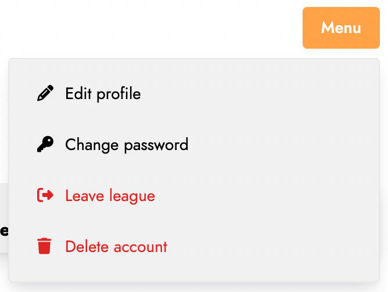Select the Edit profile menu entry
Image resolution: width=388 pixels, height=292 pixels.
(x=194, y=93)
